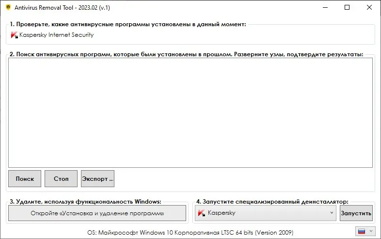Stop the search with the Стоп button
Screen dimensions: 381x239
point(61,179)
